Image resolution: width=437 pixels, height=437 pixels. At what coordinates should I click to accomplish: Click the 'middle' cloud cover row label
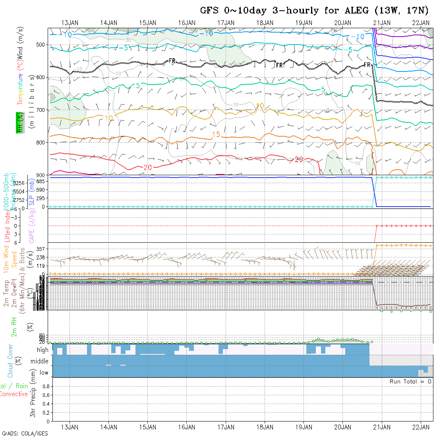tap(39, 361)
